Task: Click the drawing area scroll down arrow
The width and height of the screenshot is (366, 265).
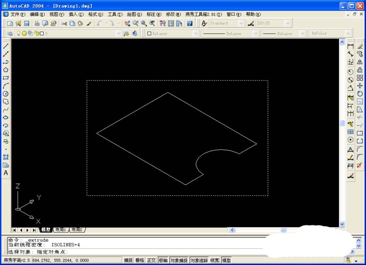Action: pos(342,224)
